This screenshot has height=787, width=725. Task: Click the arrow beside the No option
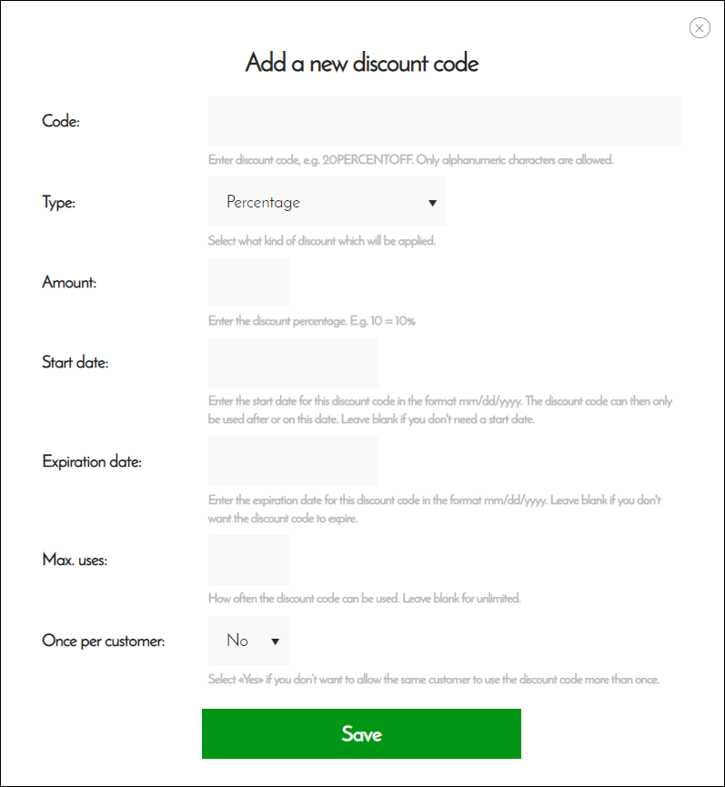pyautogui.click(x=275, y=641)
